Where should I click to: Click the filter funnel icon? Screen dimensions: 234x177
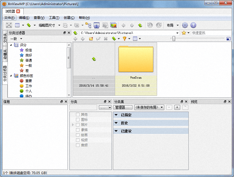pyautogui.click(x=124, y=39)
